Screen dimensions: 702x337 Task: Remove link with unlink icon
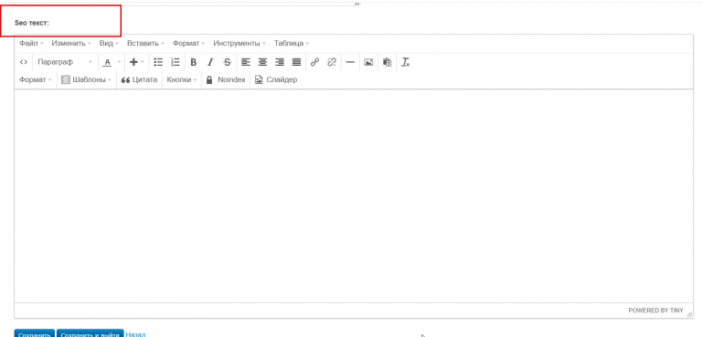tap(332, 62)
